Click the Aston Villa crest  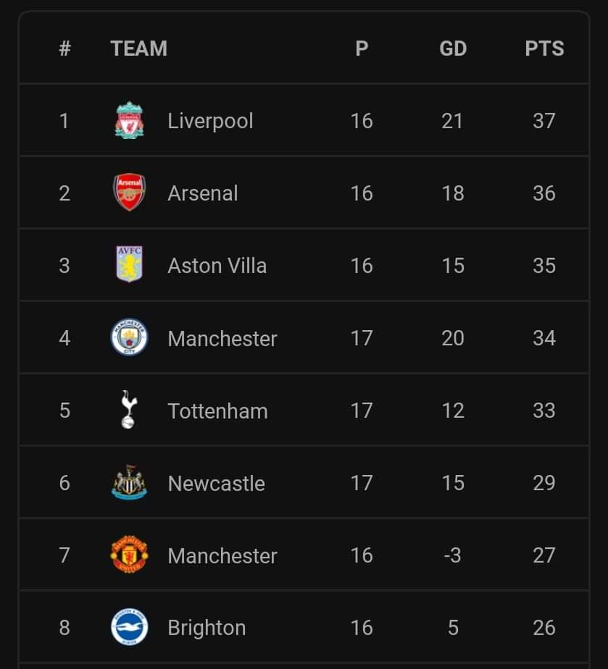click(130, 264)
